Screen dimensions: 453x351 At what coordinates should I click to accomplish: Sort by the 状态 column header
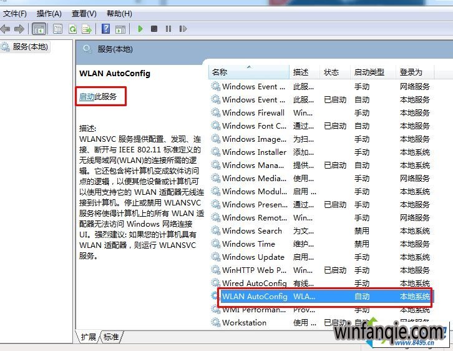(x=335, y=72)
